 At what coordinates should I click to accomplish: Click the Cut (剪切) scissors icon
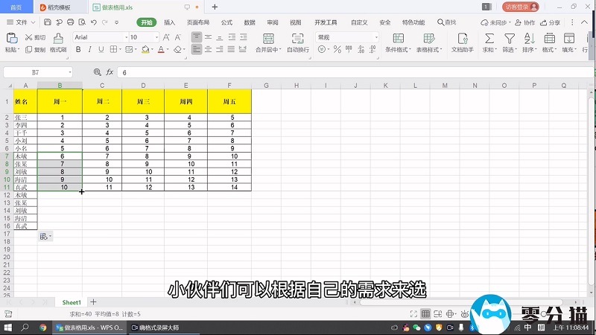29,36
